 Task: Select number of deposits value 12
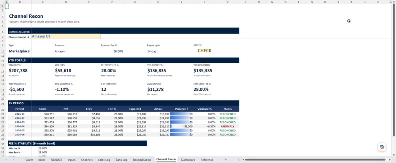coord(104,89)
